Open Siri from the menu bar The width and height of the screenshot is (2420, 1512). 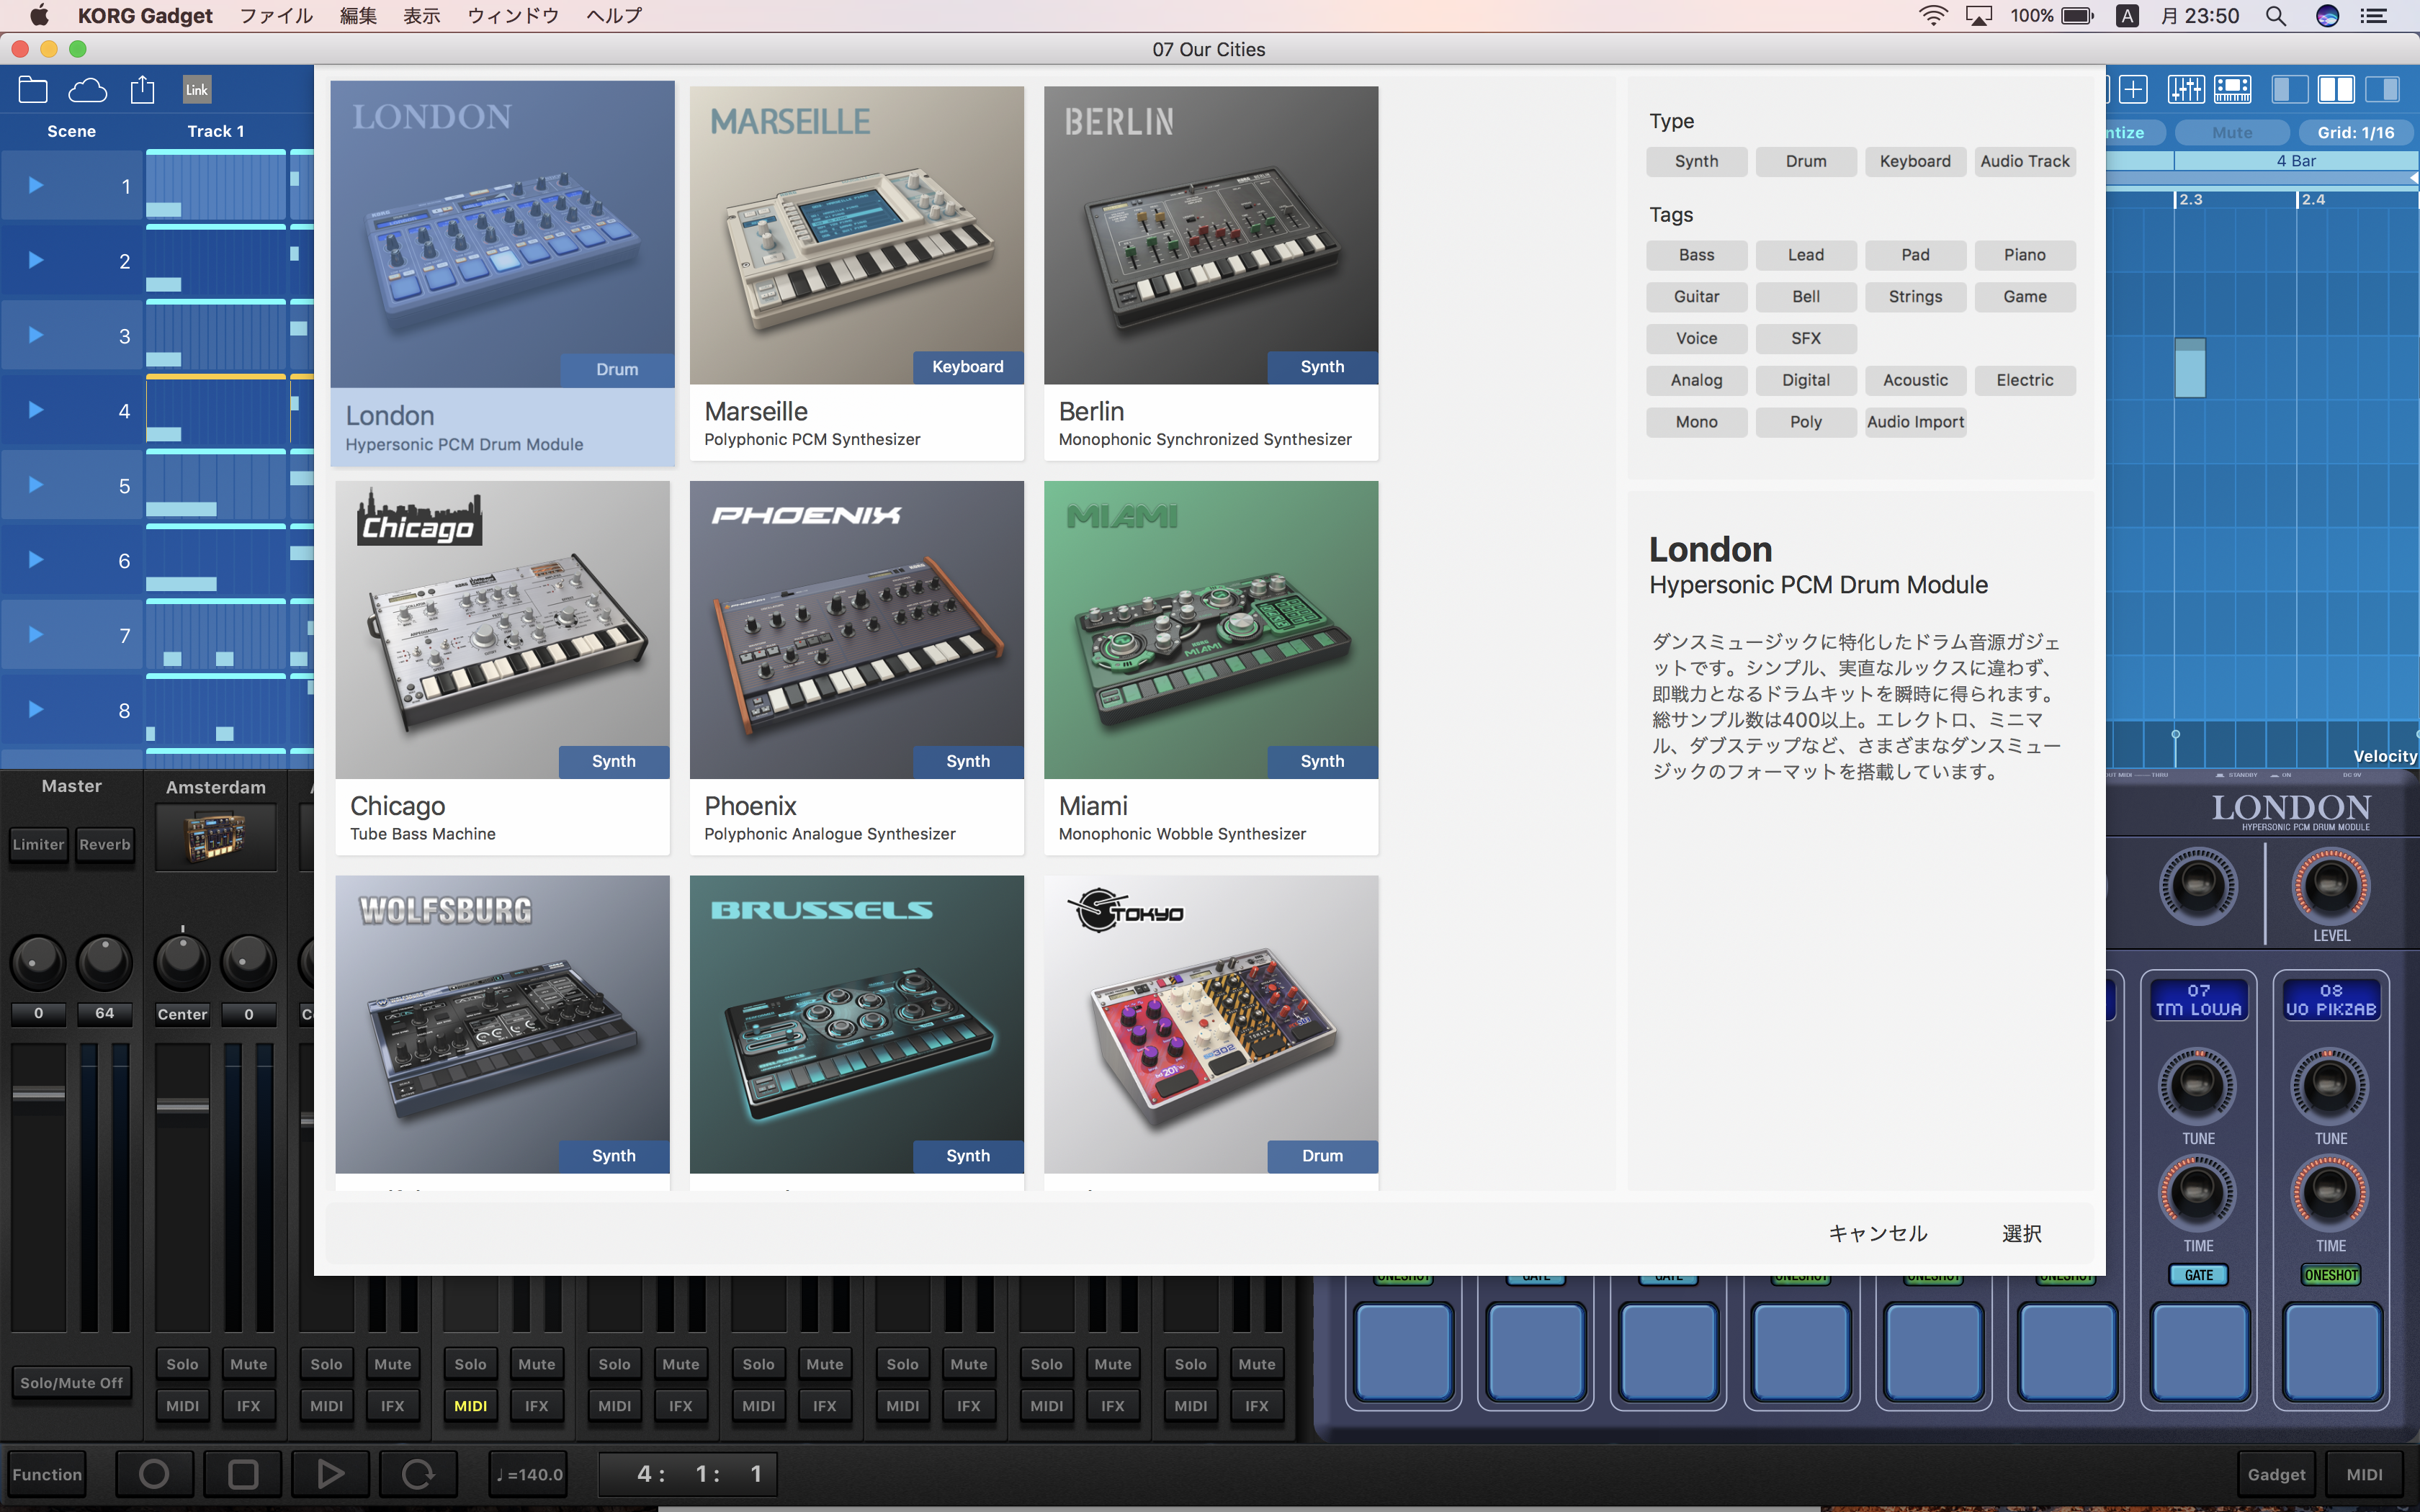click(x=2328, y=16)
